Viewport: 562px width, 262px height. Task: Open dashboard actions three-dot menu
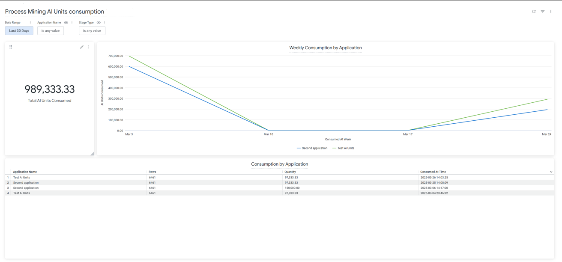551,12
